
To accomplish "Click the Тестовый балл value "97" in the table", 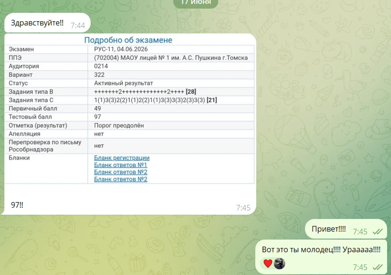I will (97, 117).
